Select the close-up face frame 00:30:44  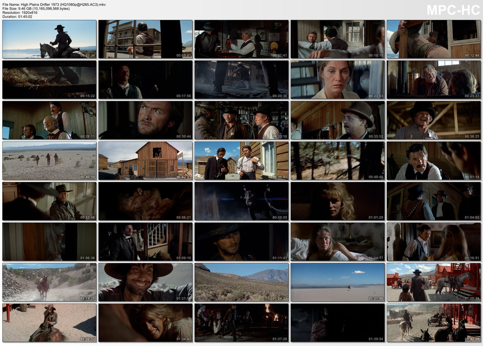click(x=145, y=120)
